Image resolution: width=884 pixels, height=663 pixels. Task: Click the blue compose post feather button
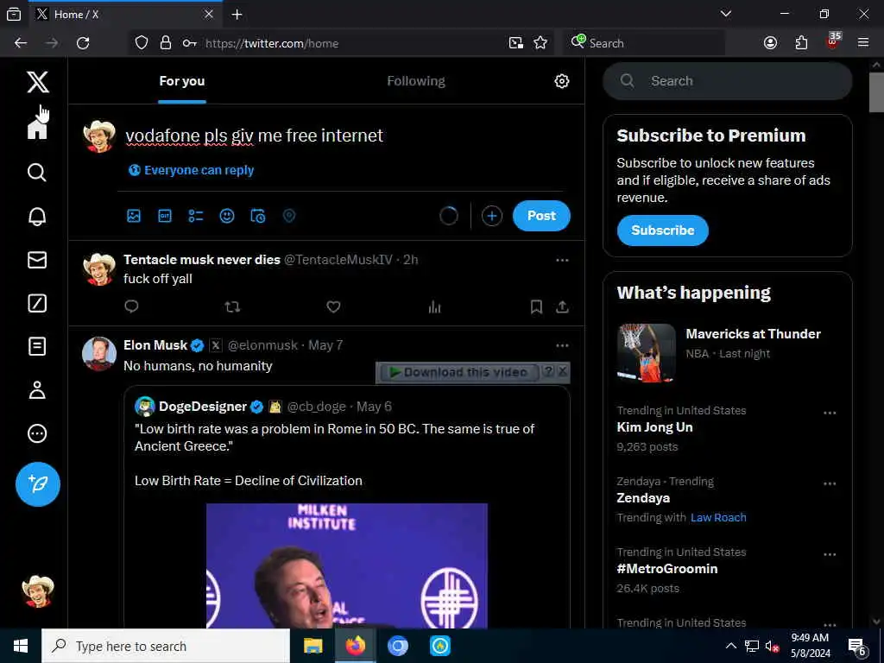38,484
